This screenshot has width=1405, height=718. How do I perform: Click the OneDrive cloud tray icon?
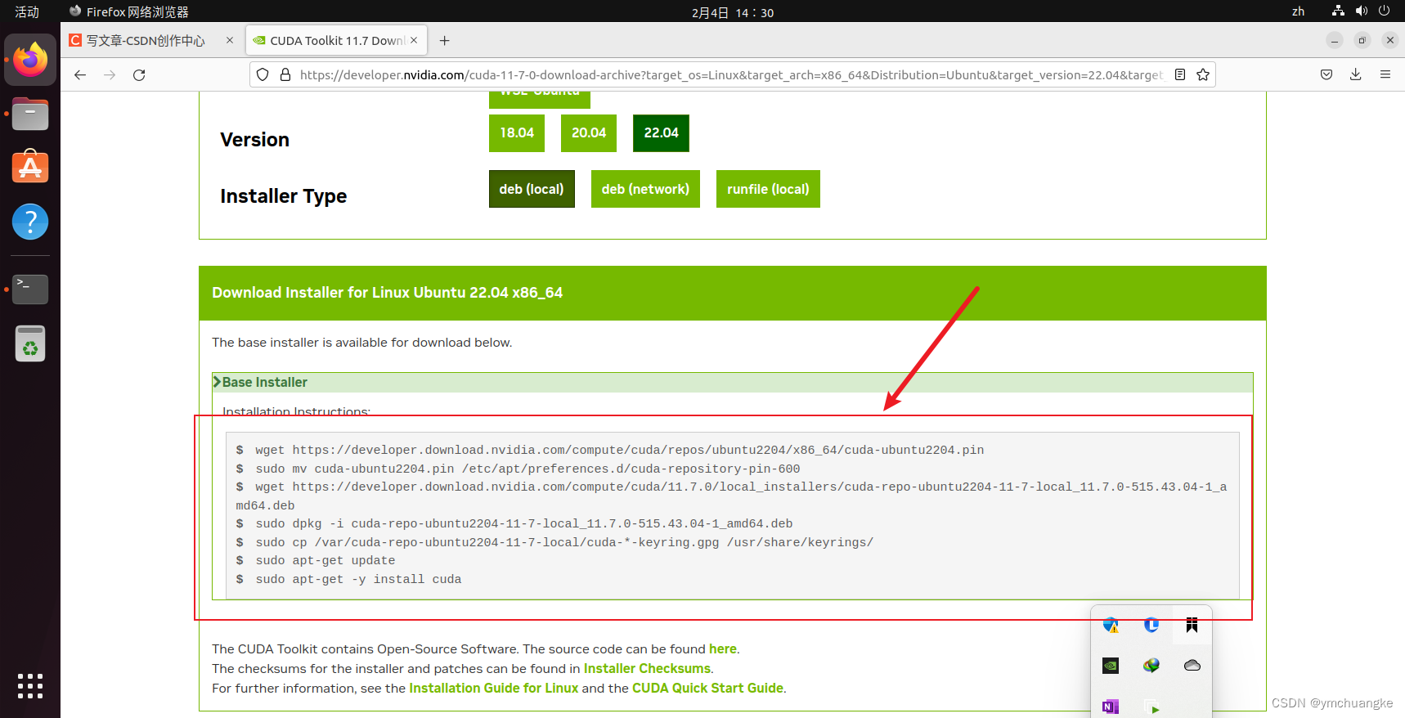coord(1192,666)
